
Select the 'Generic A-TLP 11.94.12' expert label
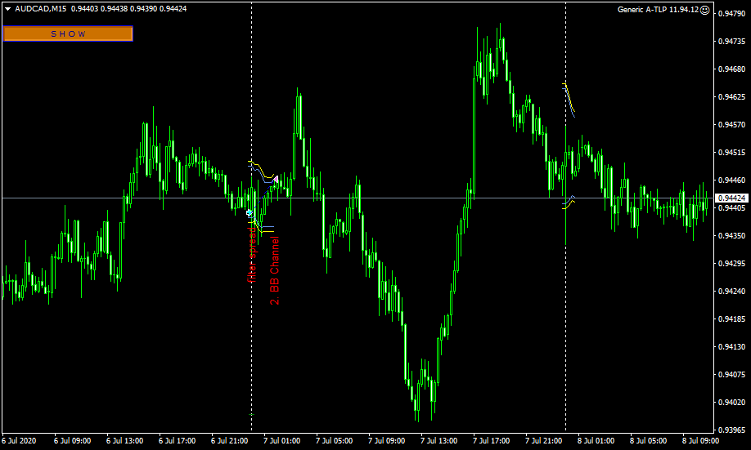[658, 10]
